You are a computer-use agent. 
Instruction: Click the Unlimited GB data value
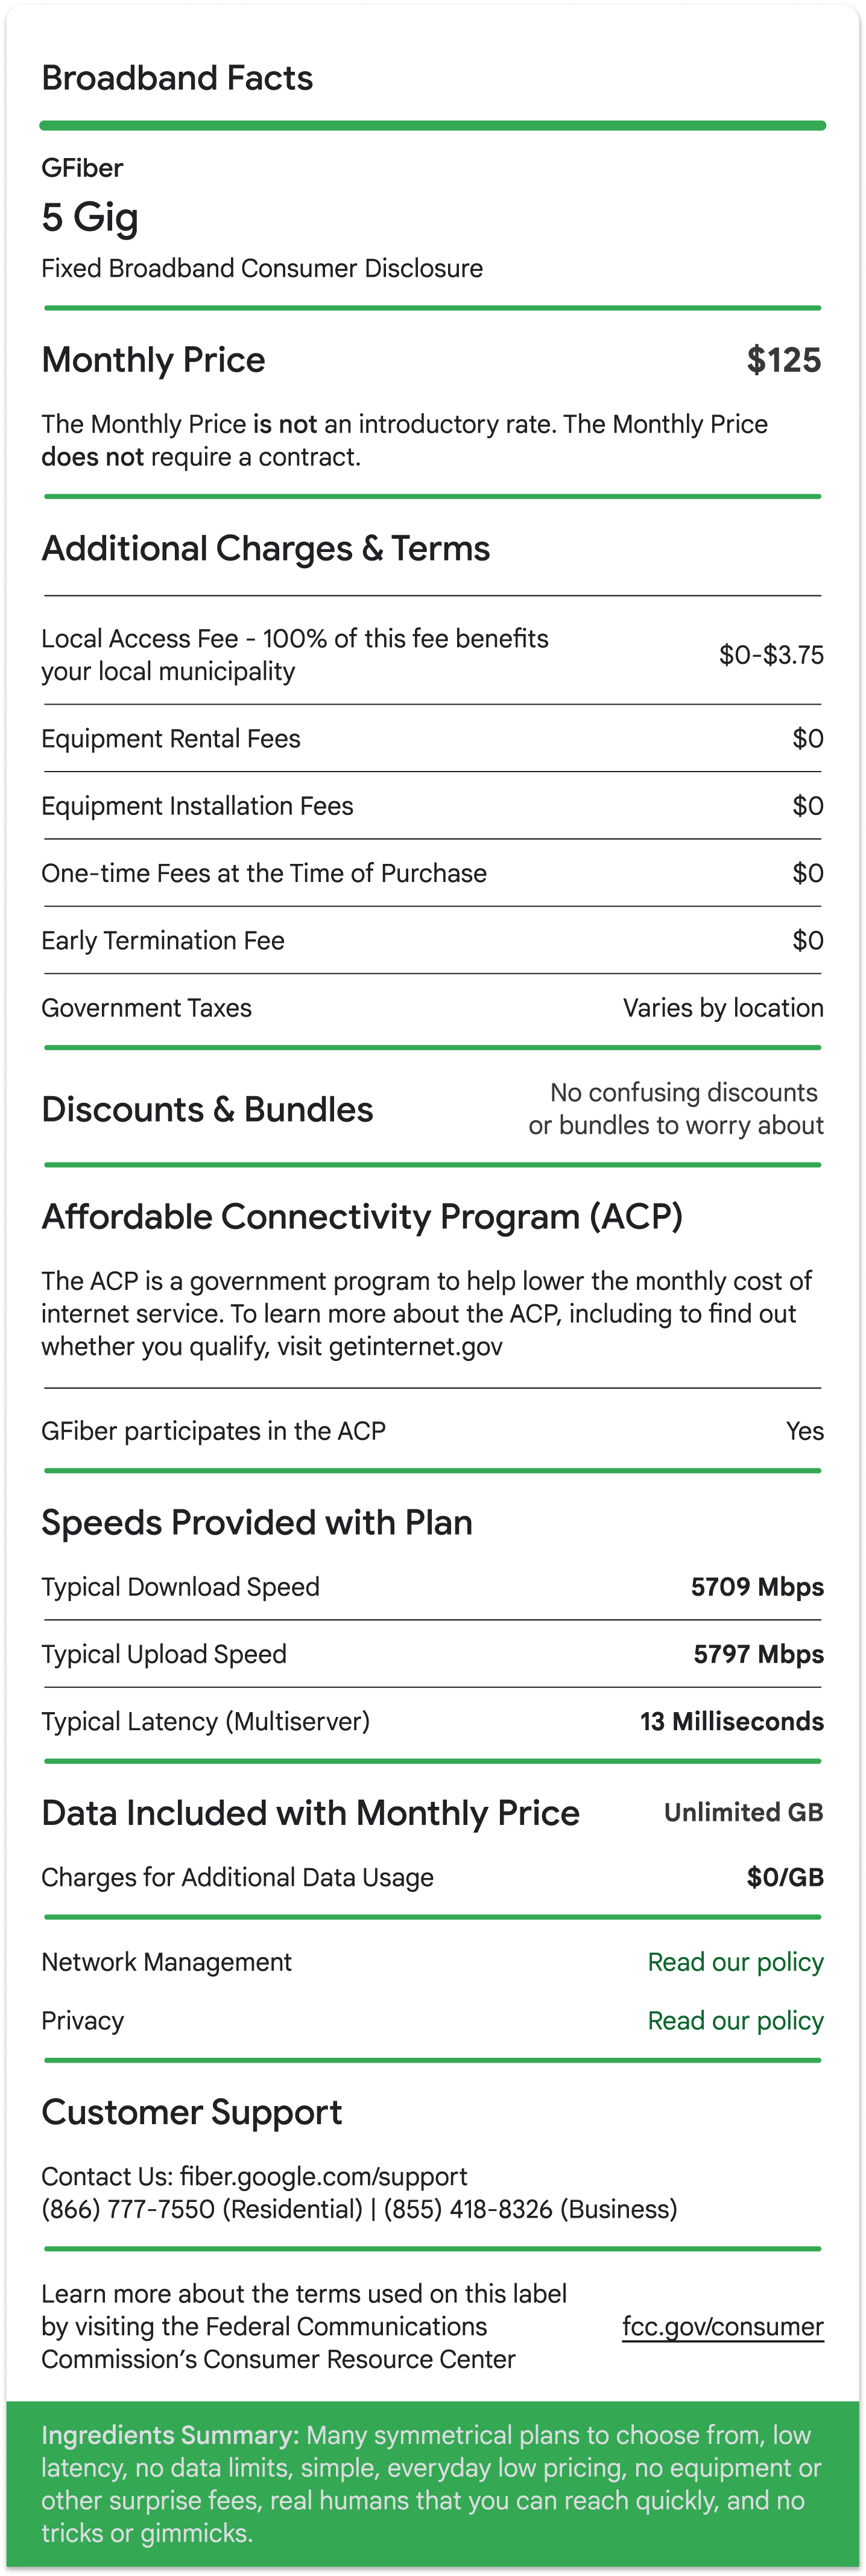point(743,1812)
